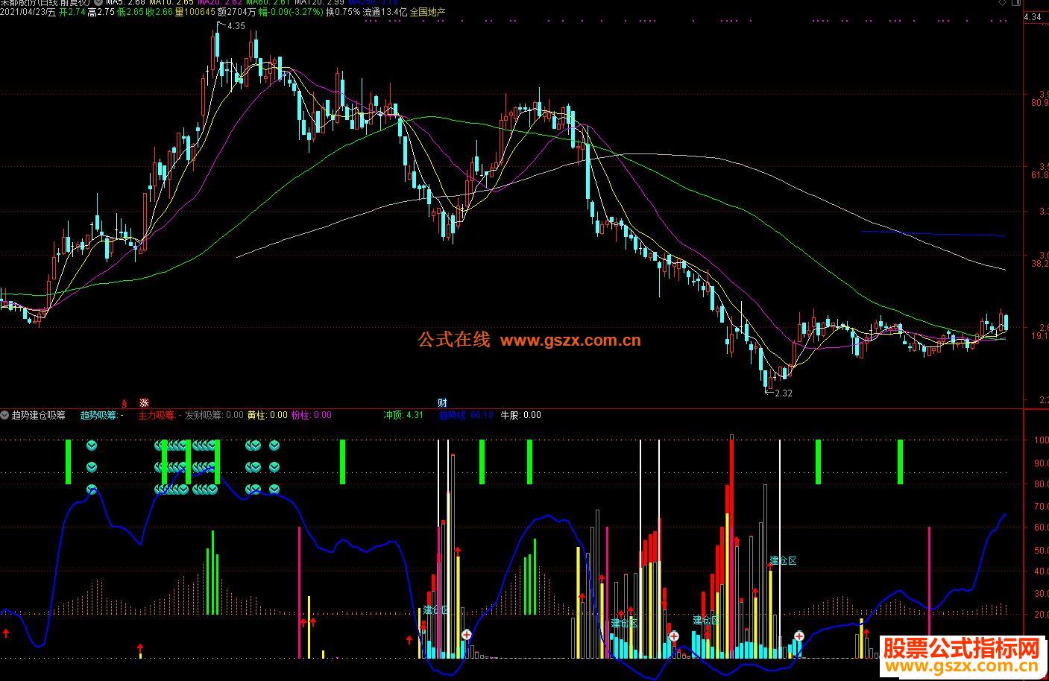Click the stock name title at top left
The height and width of the screenshot is (681, 1049).
pos(45,2)
